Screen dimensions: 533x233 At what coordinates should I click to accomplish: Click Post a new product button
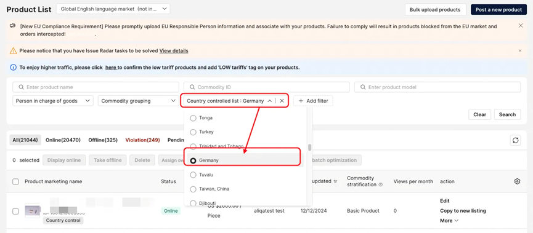coord(498,9)
